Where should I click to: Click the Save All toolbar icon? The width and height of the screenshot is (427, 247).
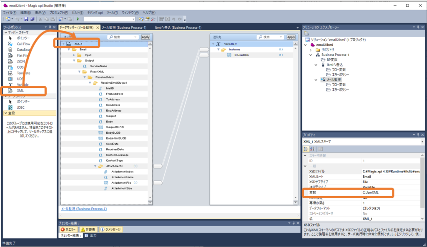(x=32, y=19)
